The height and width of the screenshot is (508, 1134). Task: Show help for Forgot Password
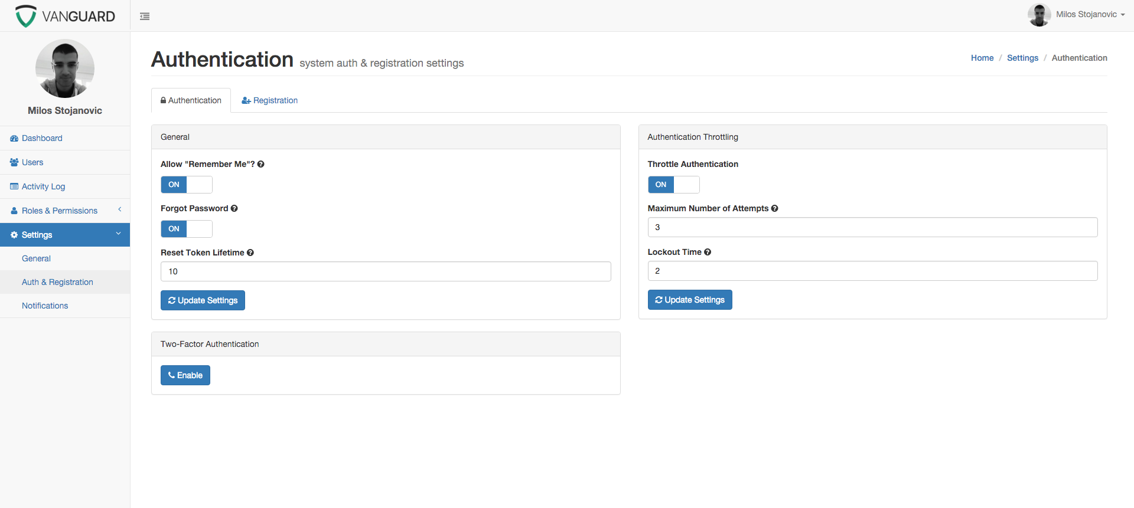[x=234, y=208]
